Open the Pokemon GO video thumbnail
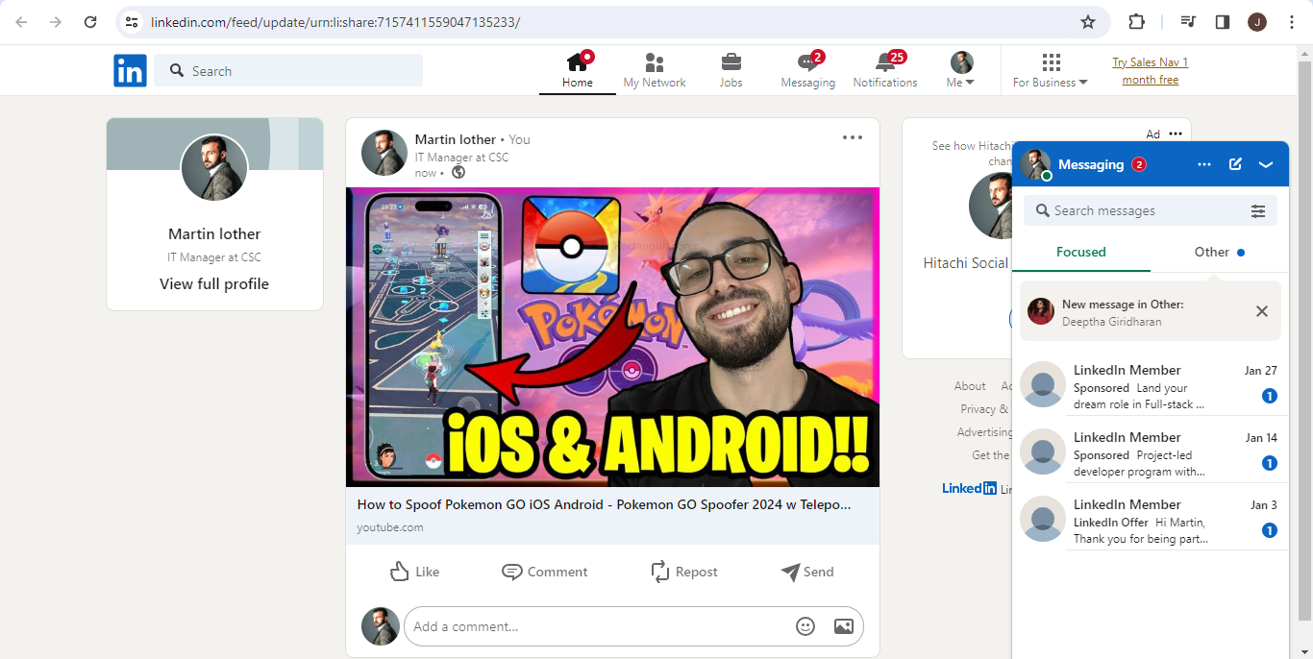Screen dimensions: 1313x659 point(612,337)
